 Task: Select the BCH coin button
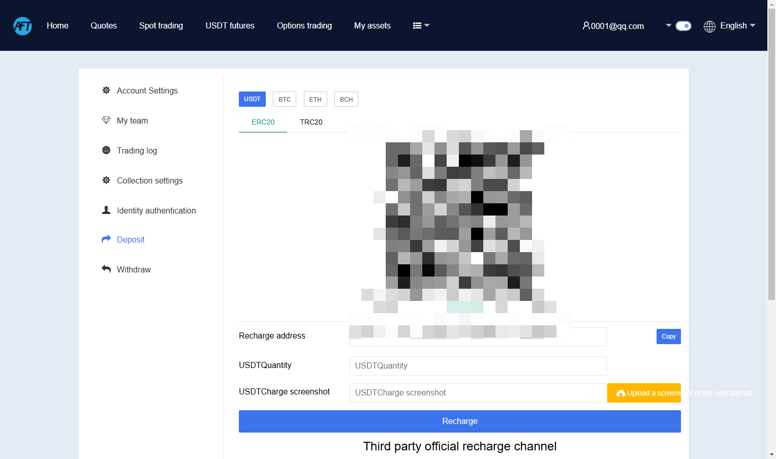346,99
